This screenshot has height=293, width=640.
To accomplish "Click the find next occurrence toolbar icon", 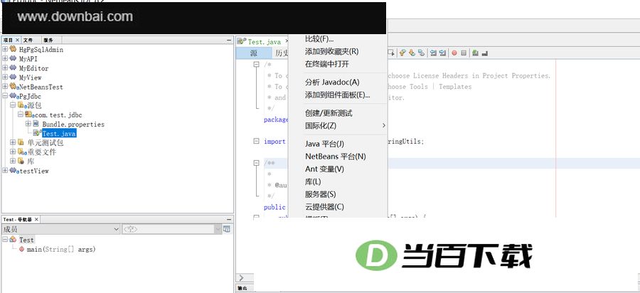I will [x=412, y=53].
